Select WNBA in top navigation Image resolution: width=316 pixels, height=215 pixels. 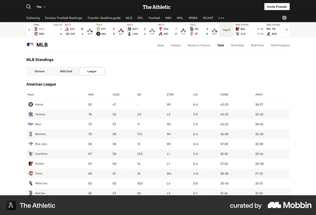[x=193, y=18]
